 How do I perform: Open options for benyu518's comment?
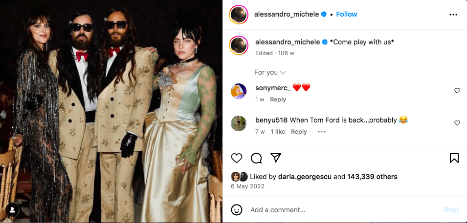click(x=321, y=132)
